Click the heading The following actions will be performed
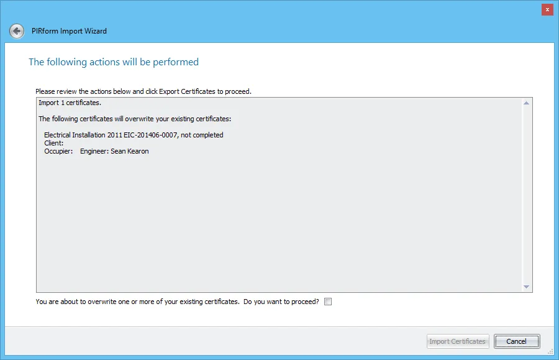Viewport: 559px width, 360px height. [114, 62]
